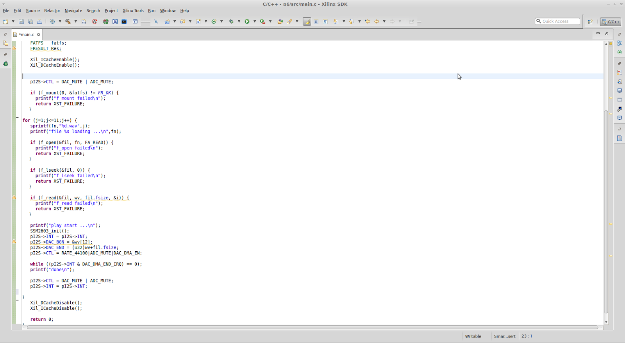Image resolution: width=625 pixels, height=343 pixels.
Task: Click the Program FPGA icon
Action: (x=105, y=21)
